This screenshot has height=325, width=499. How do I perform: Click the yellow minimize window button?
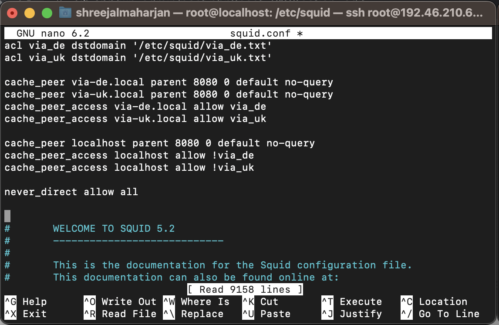tap(30, 13)
